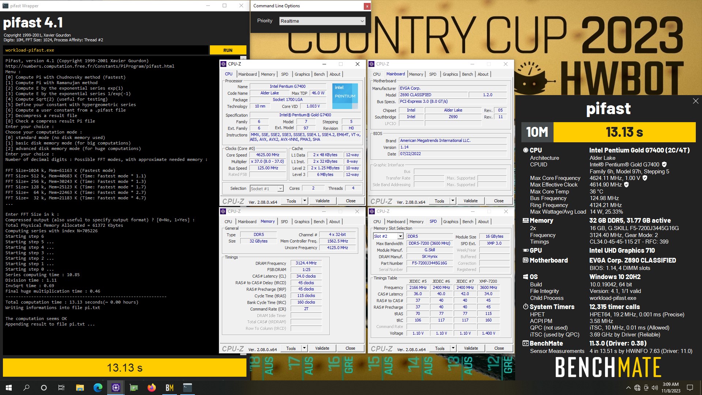Screen dimensions: 702x395
Task: Open Socket #1 selection dropdown
Action: pos(267,188)
